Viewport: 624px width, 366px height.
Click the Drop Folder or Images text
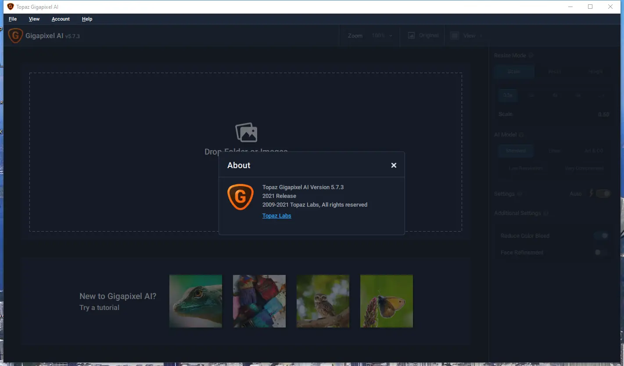click(246, 151)
